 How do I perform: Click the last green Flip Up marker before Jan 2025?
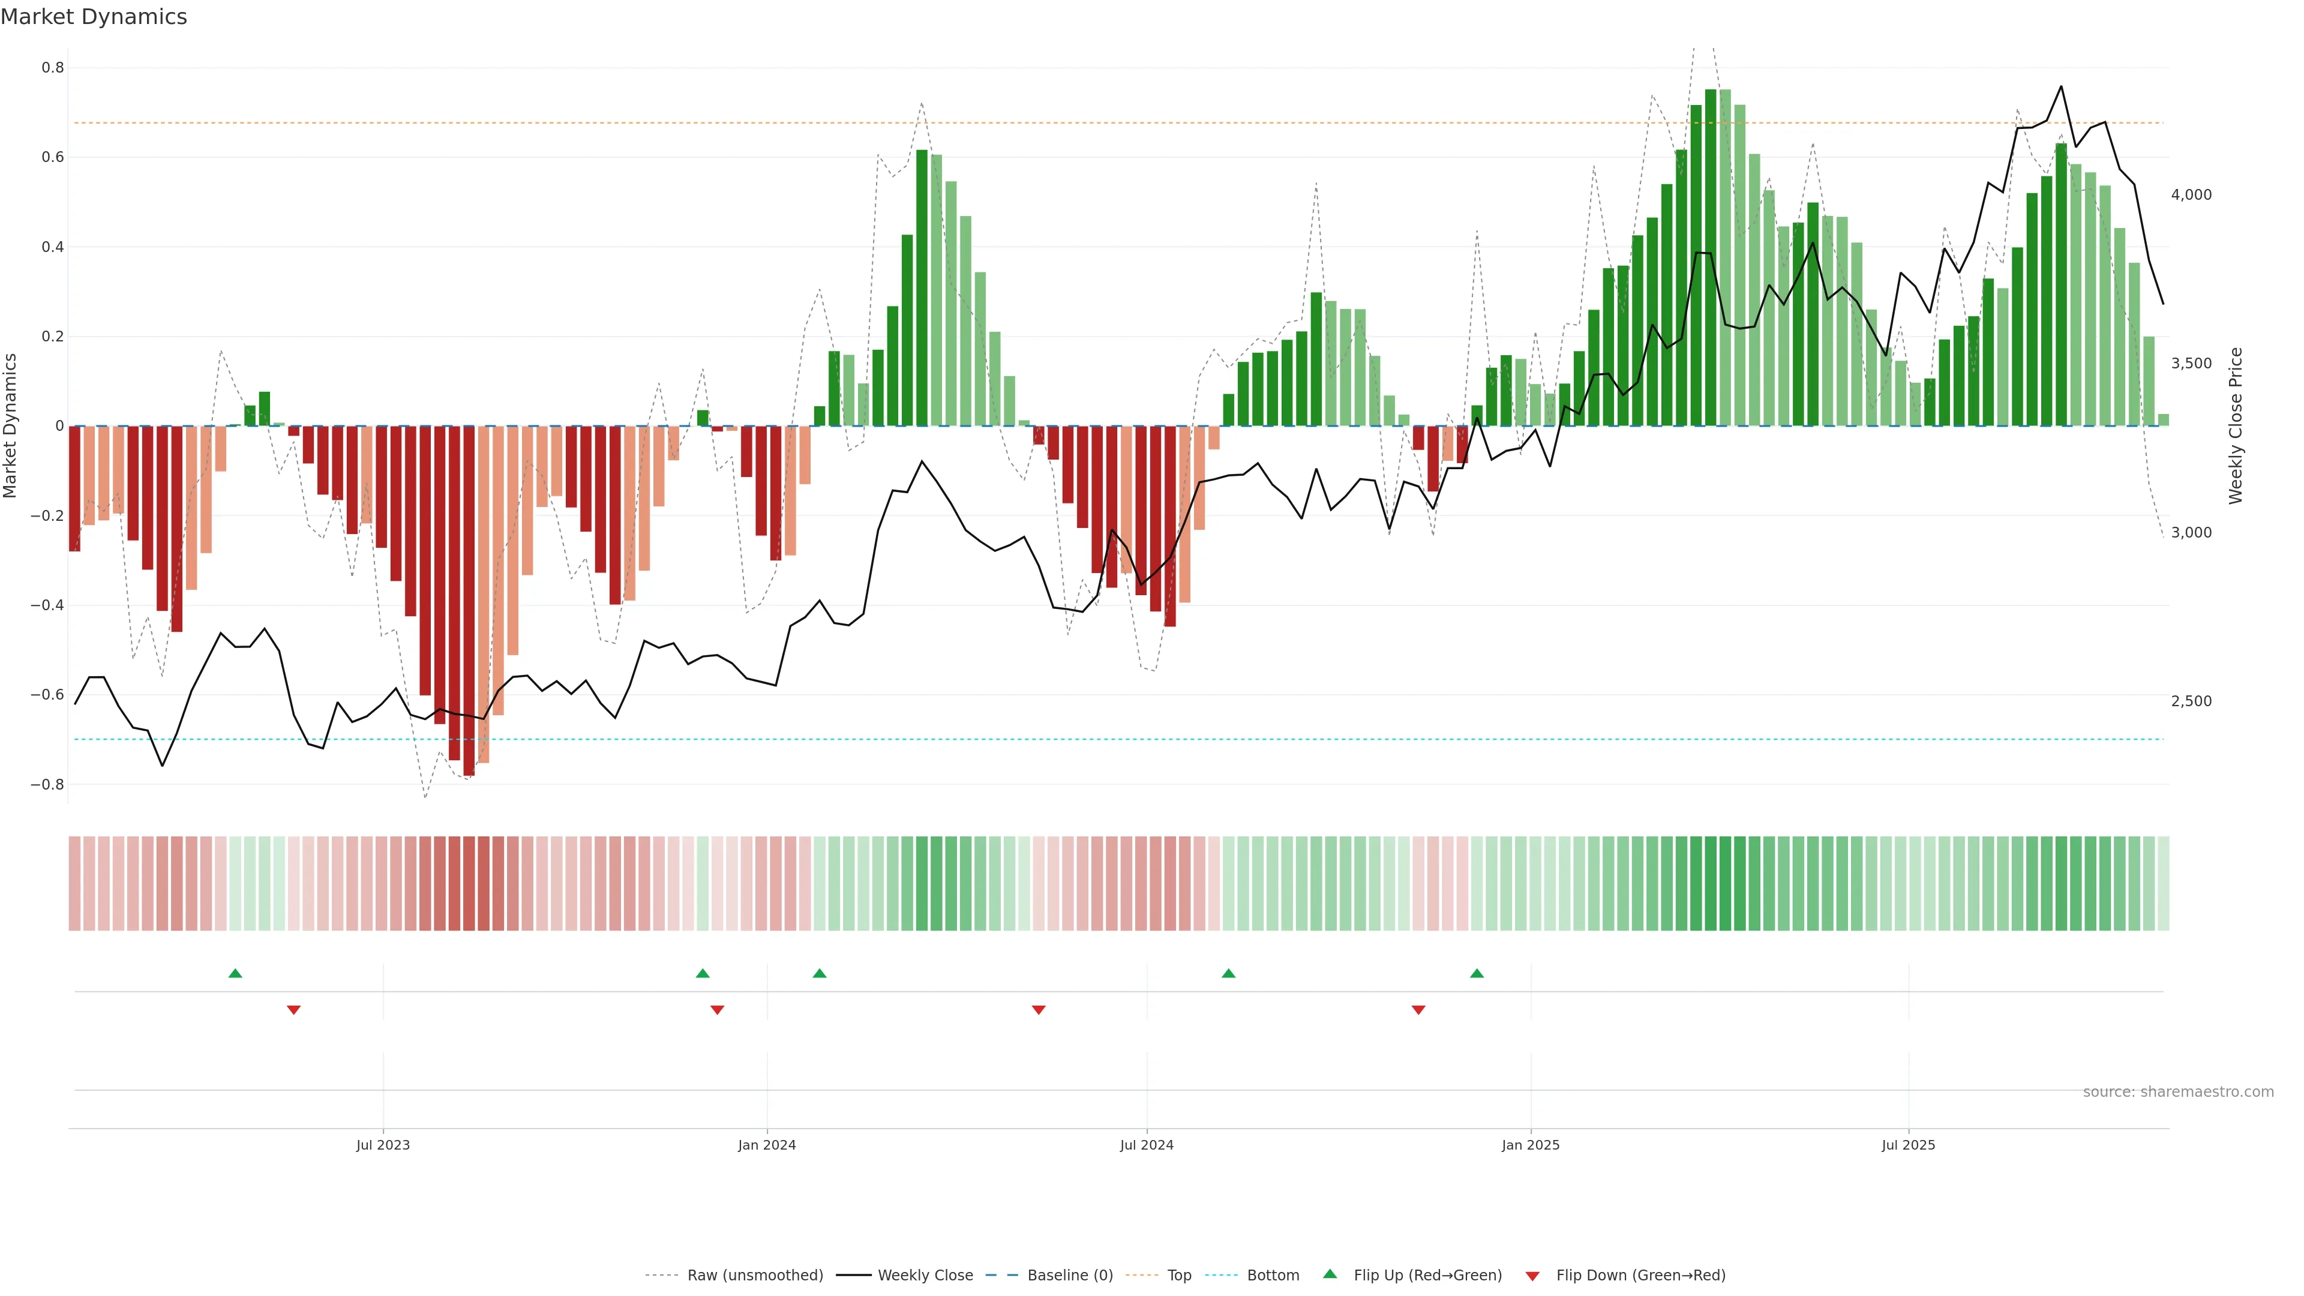1477,973
